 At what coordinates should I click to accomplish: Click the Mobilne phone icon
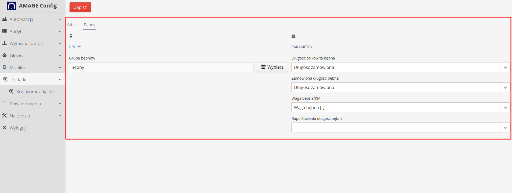(4, 68)
